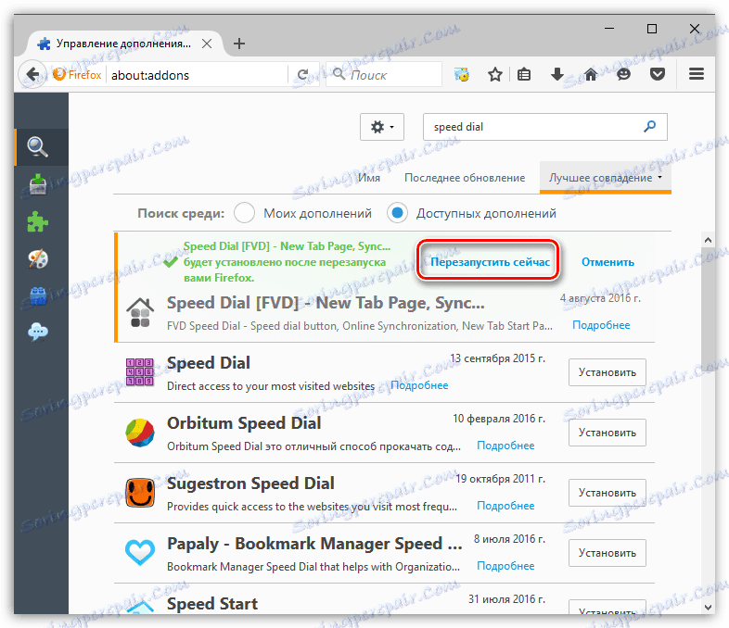
Task: Click the bookmark star icon
Action: click(x=494, y=74)
